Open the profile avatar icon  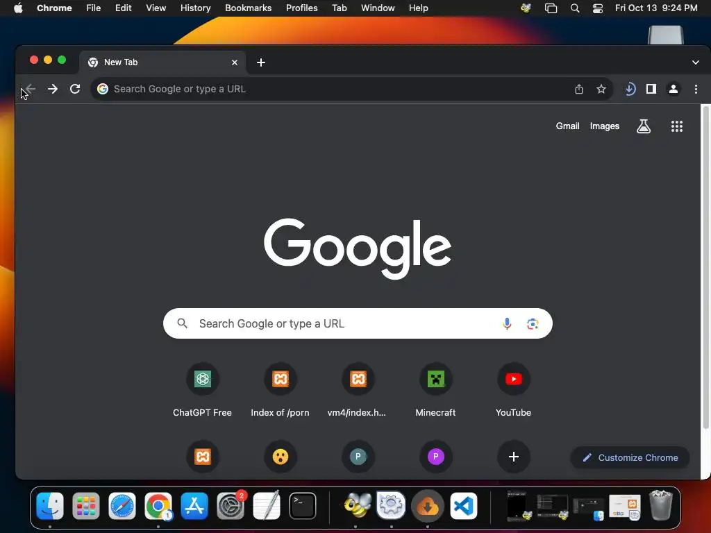674,90
